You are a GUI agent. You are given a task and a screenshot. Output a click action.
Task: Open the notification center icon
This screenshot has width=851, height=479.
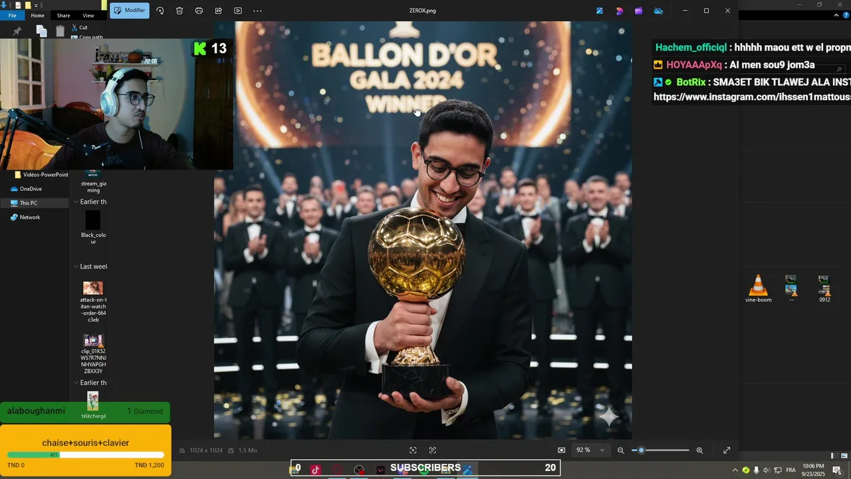[837, 470]
